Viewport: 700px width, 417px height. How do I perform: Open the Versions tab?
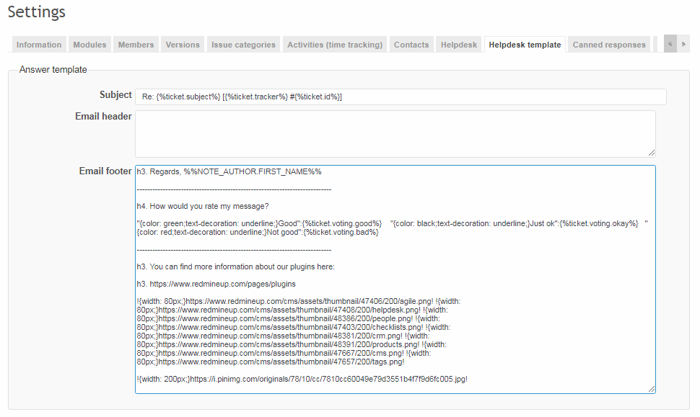[182, 44]
